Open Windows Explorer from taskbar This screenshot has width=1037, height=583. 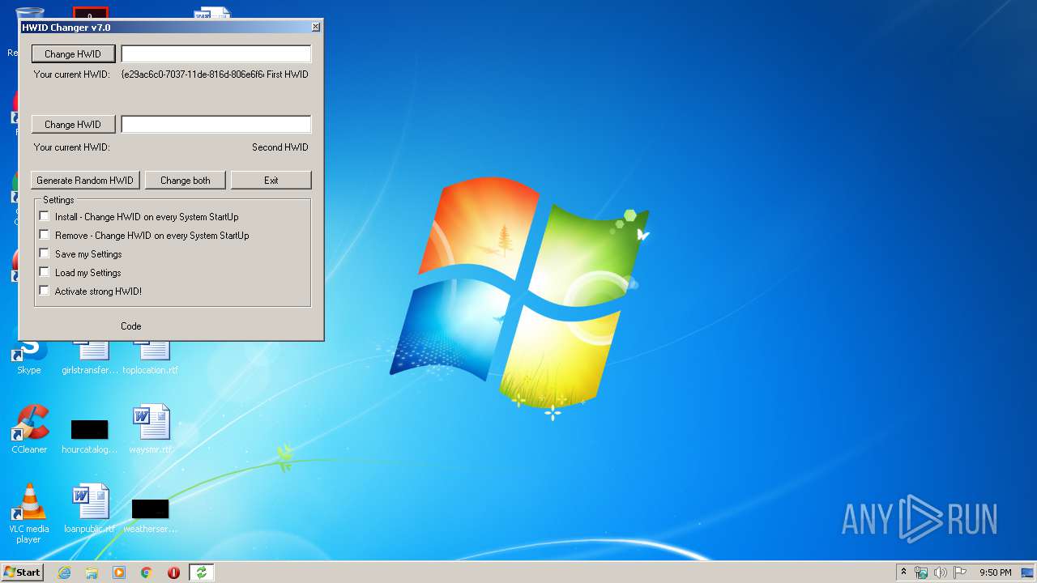click(92, 572)
